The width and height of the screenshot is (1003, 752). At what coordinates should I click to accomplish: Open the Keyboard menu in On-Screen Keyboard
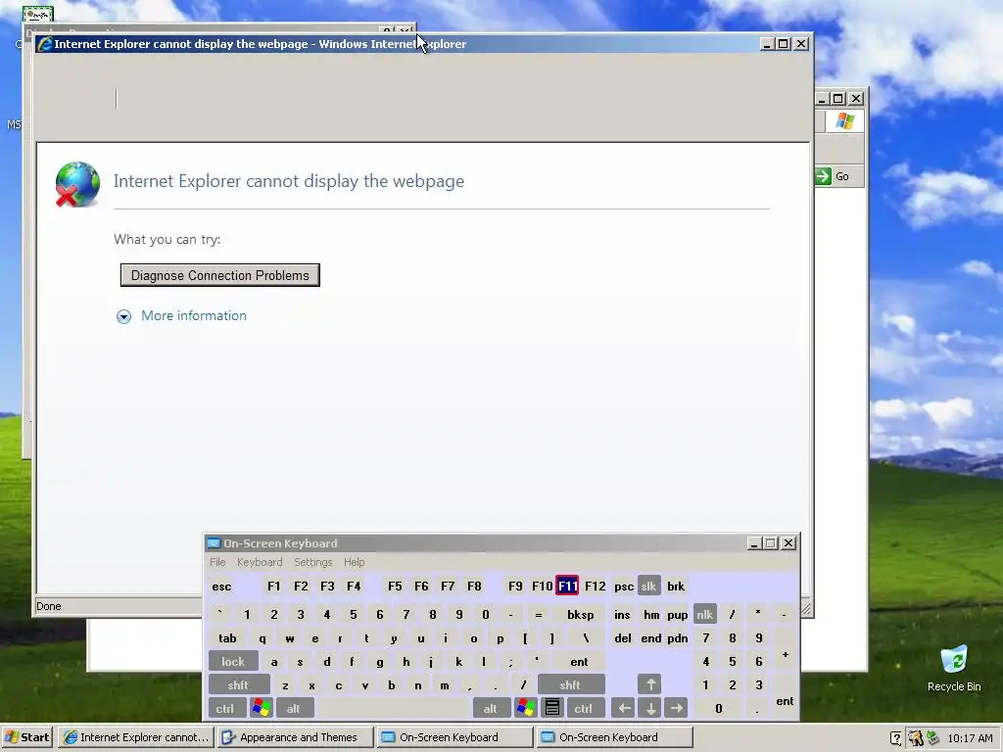coord(259,562)
